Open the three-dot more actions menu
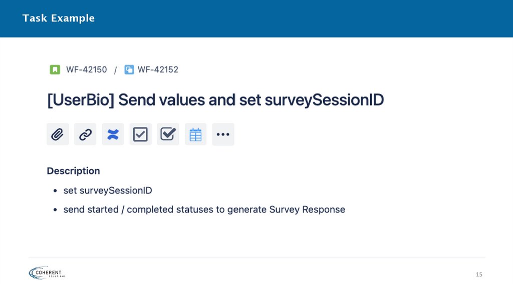Viewport: 513px width, 287px height. (x=223, y=134)
